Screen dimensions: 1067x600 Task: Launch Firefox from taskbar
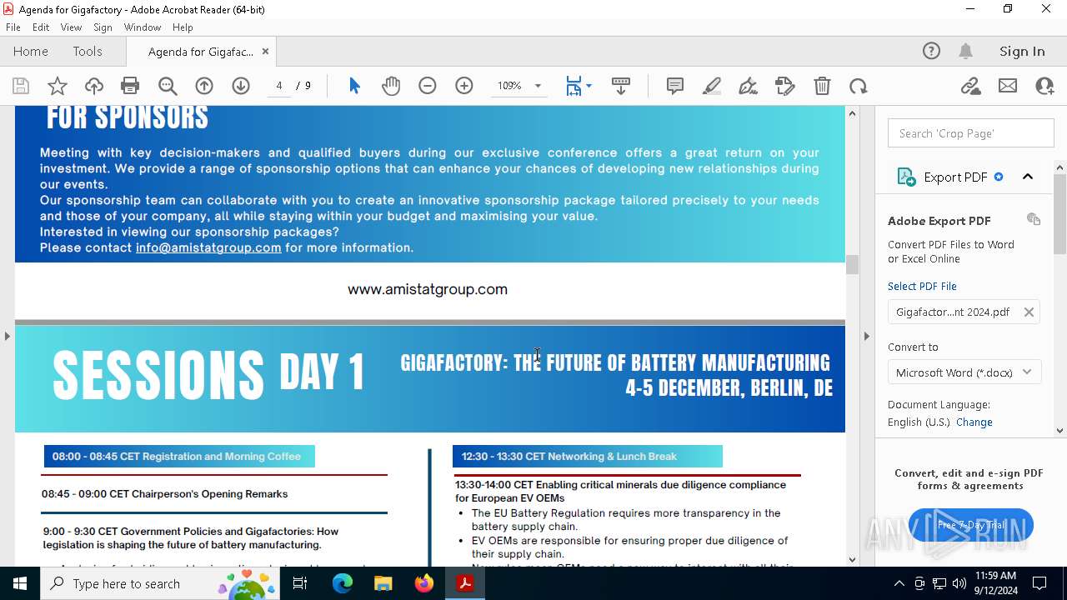pyautogui.click(x=424, y=583)
